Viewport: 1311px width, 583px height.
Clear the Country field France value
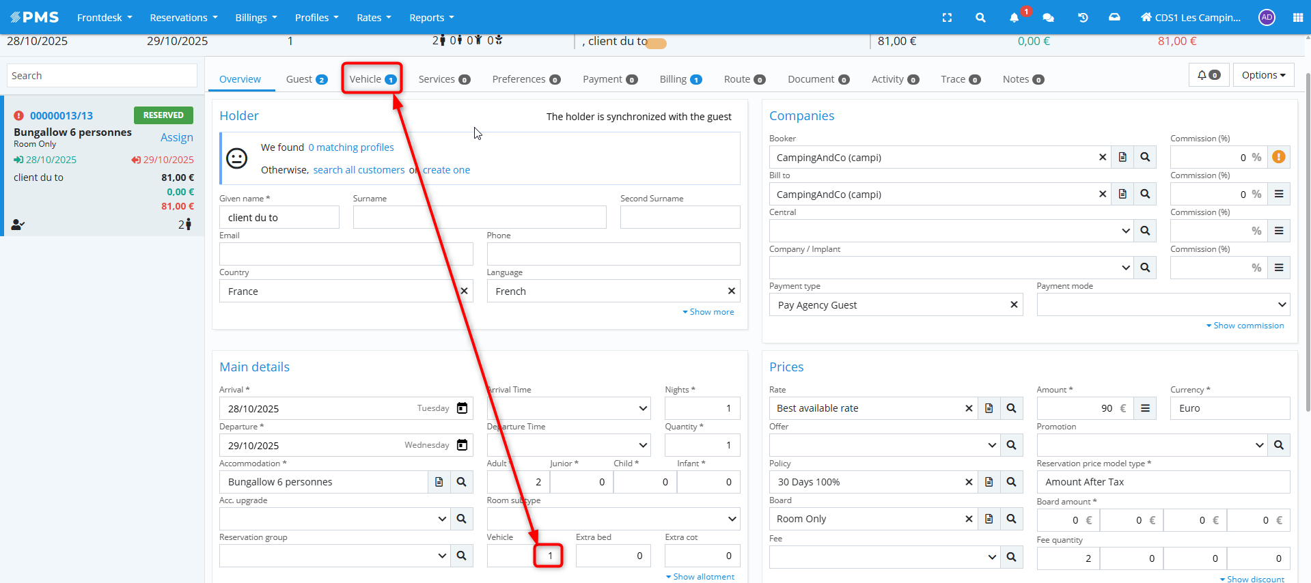(464, 291)
